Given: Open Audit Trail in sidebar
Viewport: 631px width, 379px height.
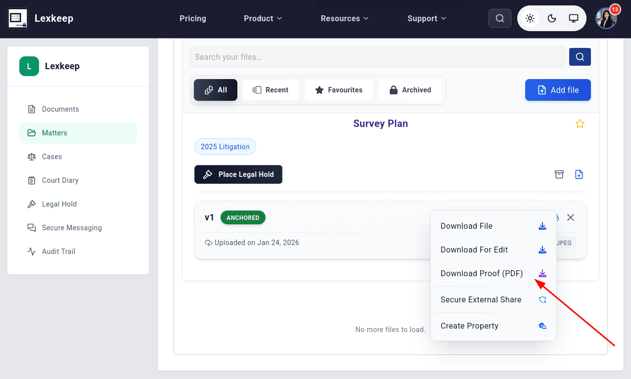Looking at the screenshot, I should tap(78, 252).
